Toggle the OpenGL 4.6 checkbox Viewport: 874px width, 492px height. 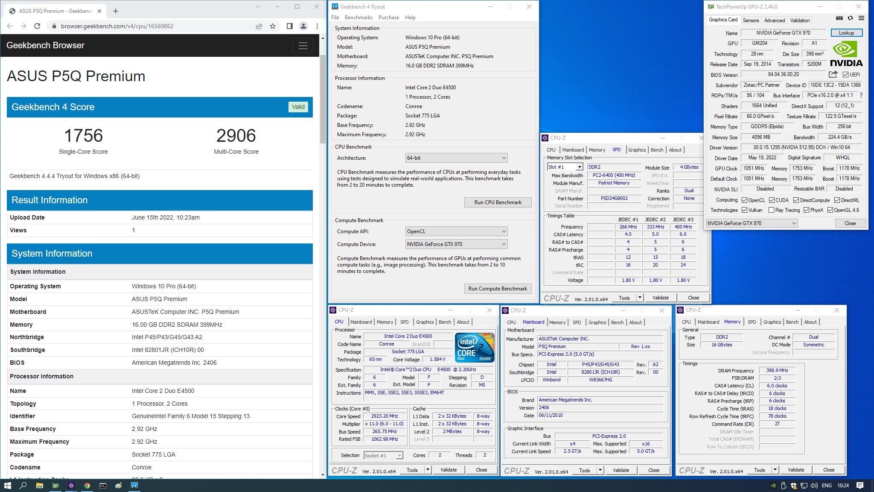tap(830, 210)
